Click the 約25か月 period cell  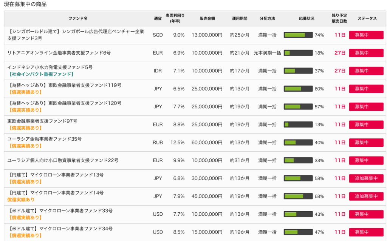tap(239, 35)
